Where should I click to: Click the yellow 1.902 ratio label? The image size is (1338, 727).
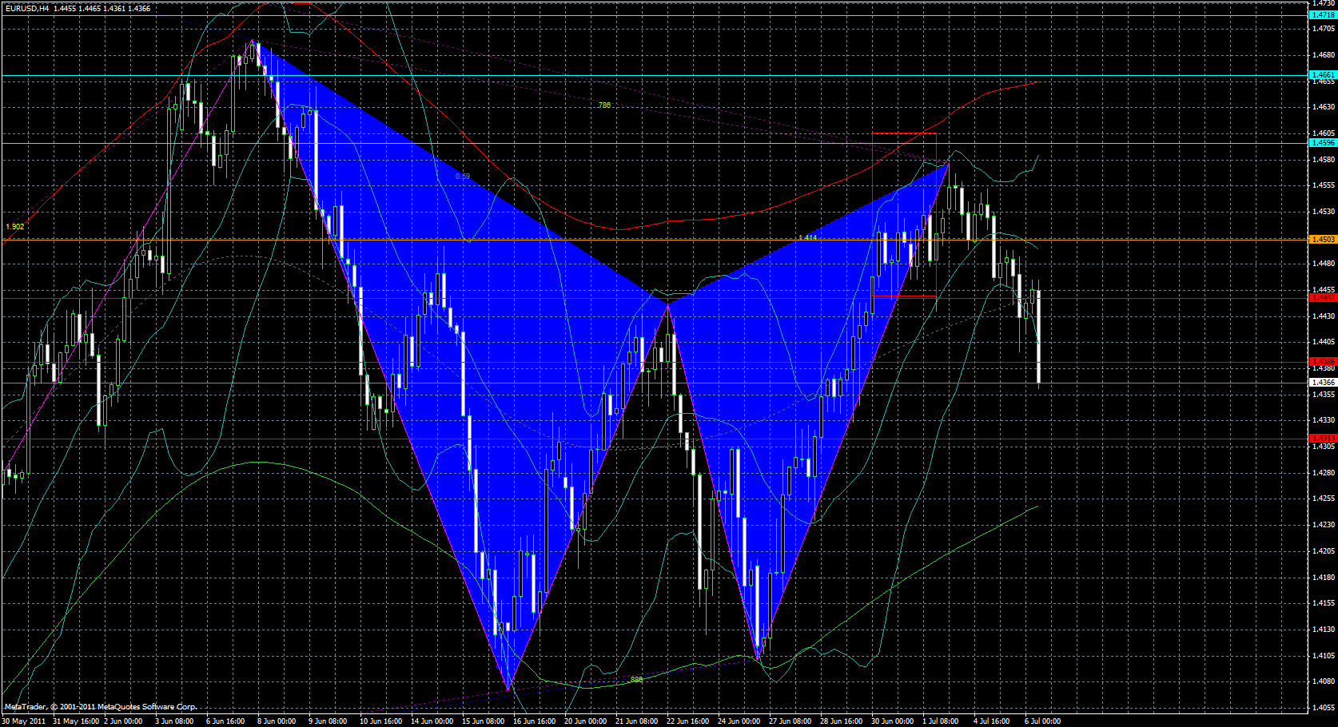coord(15,227)
